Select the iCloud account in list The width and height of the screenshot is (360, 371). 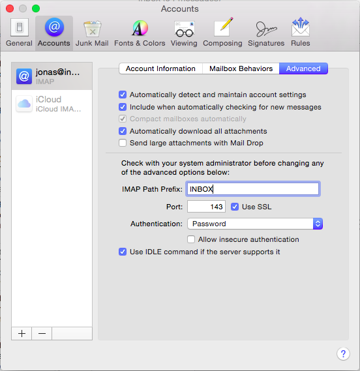pos(52,104)
